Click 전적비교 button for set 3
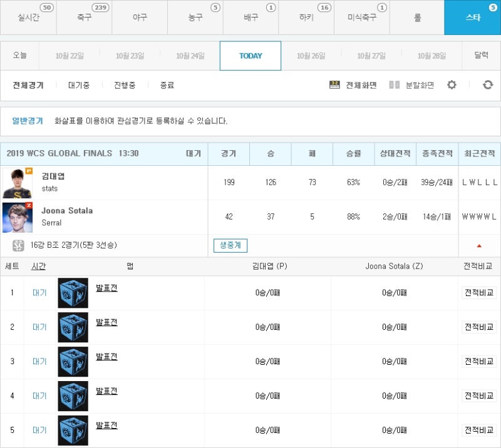 click(x=479, y=362)
